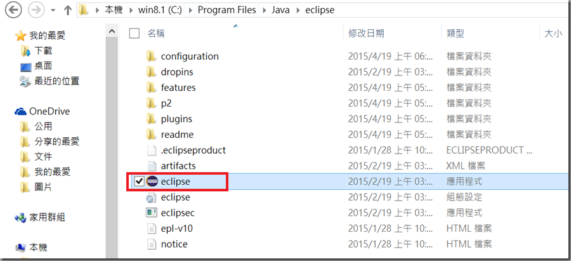571x261 pixels.
Task: Click the up-one-level arrow button
Action: 68,11
